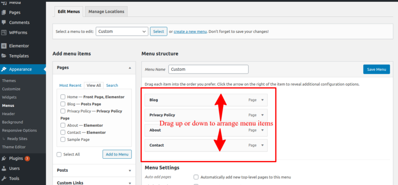Click the Plugins update count badge
Screen dimensions: 398x185
pos(27,159)
